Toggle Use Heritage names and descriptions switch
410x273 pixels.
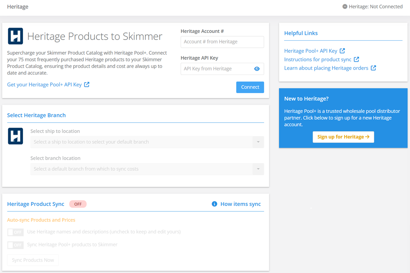click(16, 232)
